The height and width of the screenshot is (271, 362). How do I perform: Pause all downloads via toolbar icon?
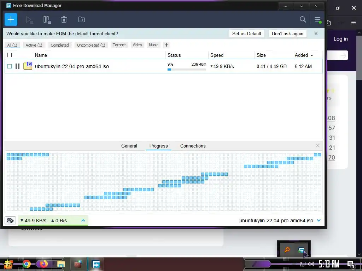(x=47, y=20)
